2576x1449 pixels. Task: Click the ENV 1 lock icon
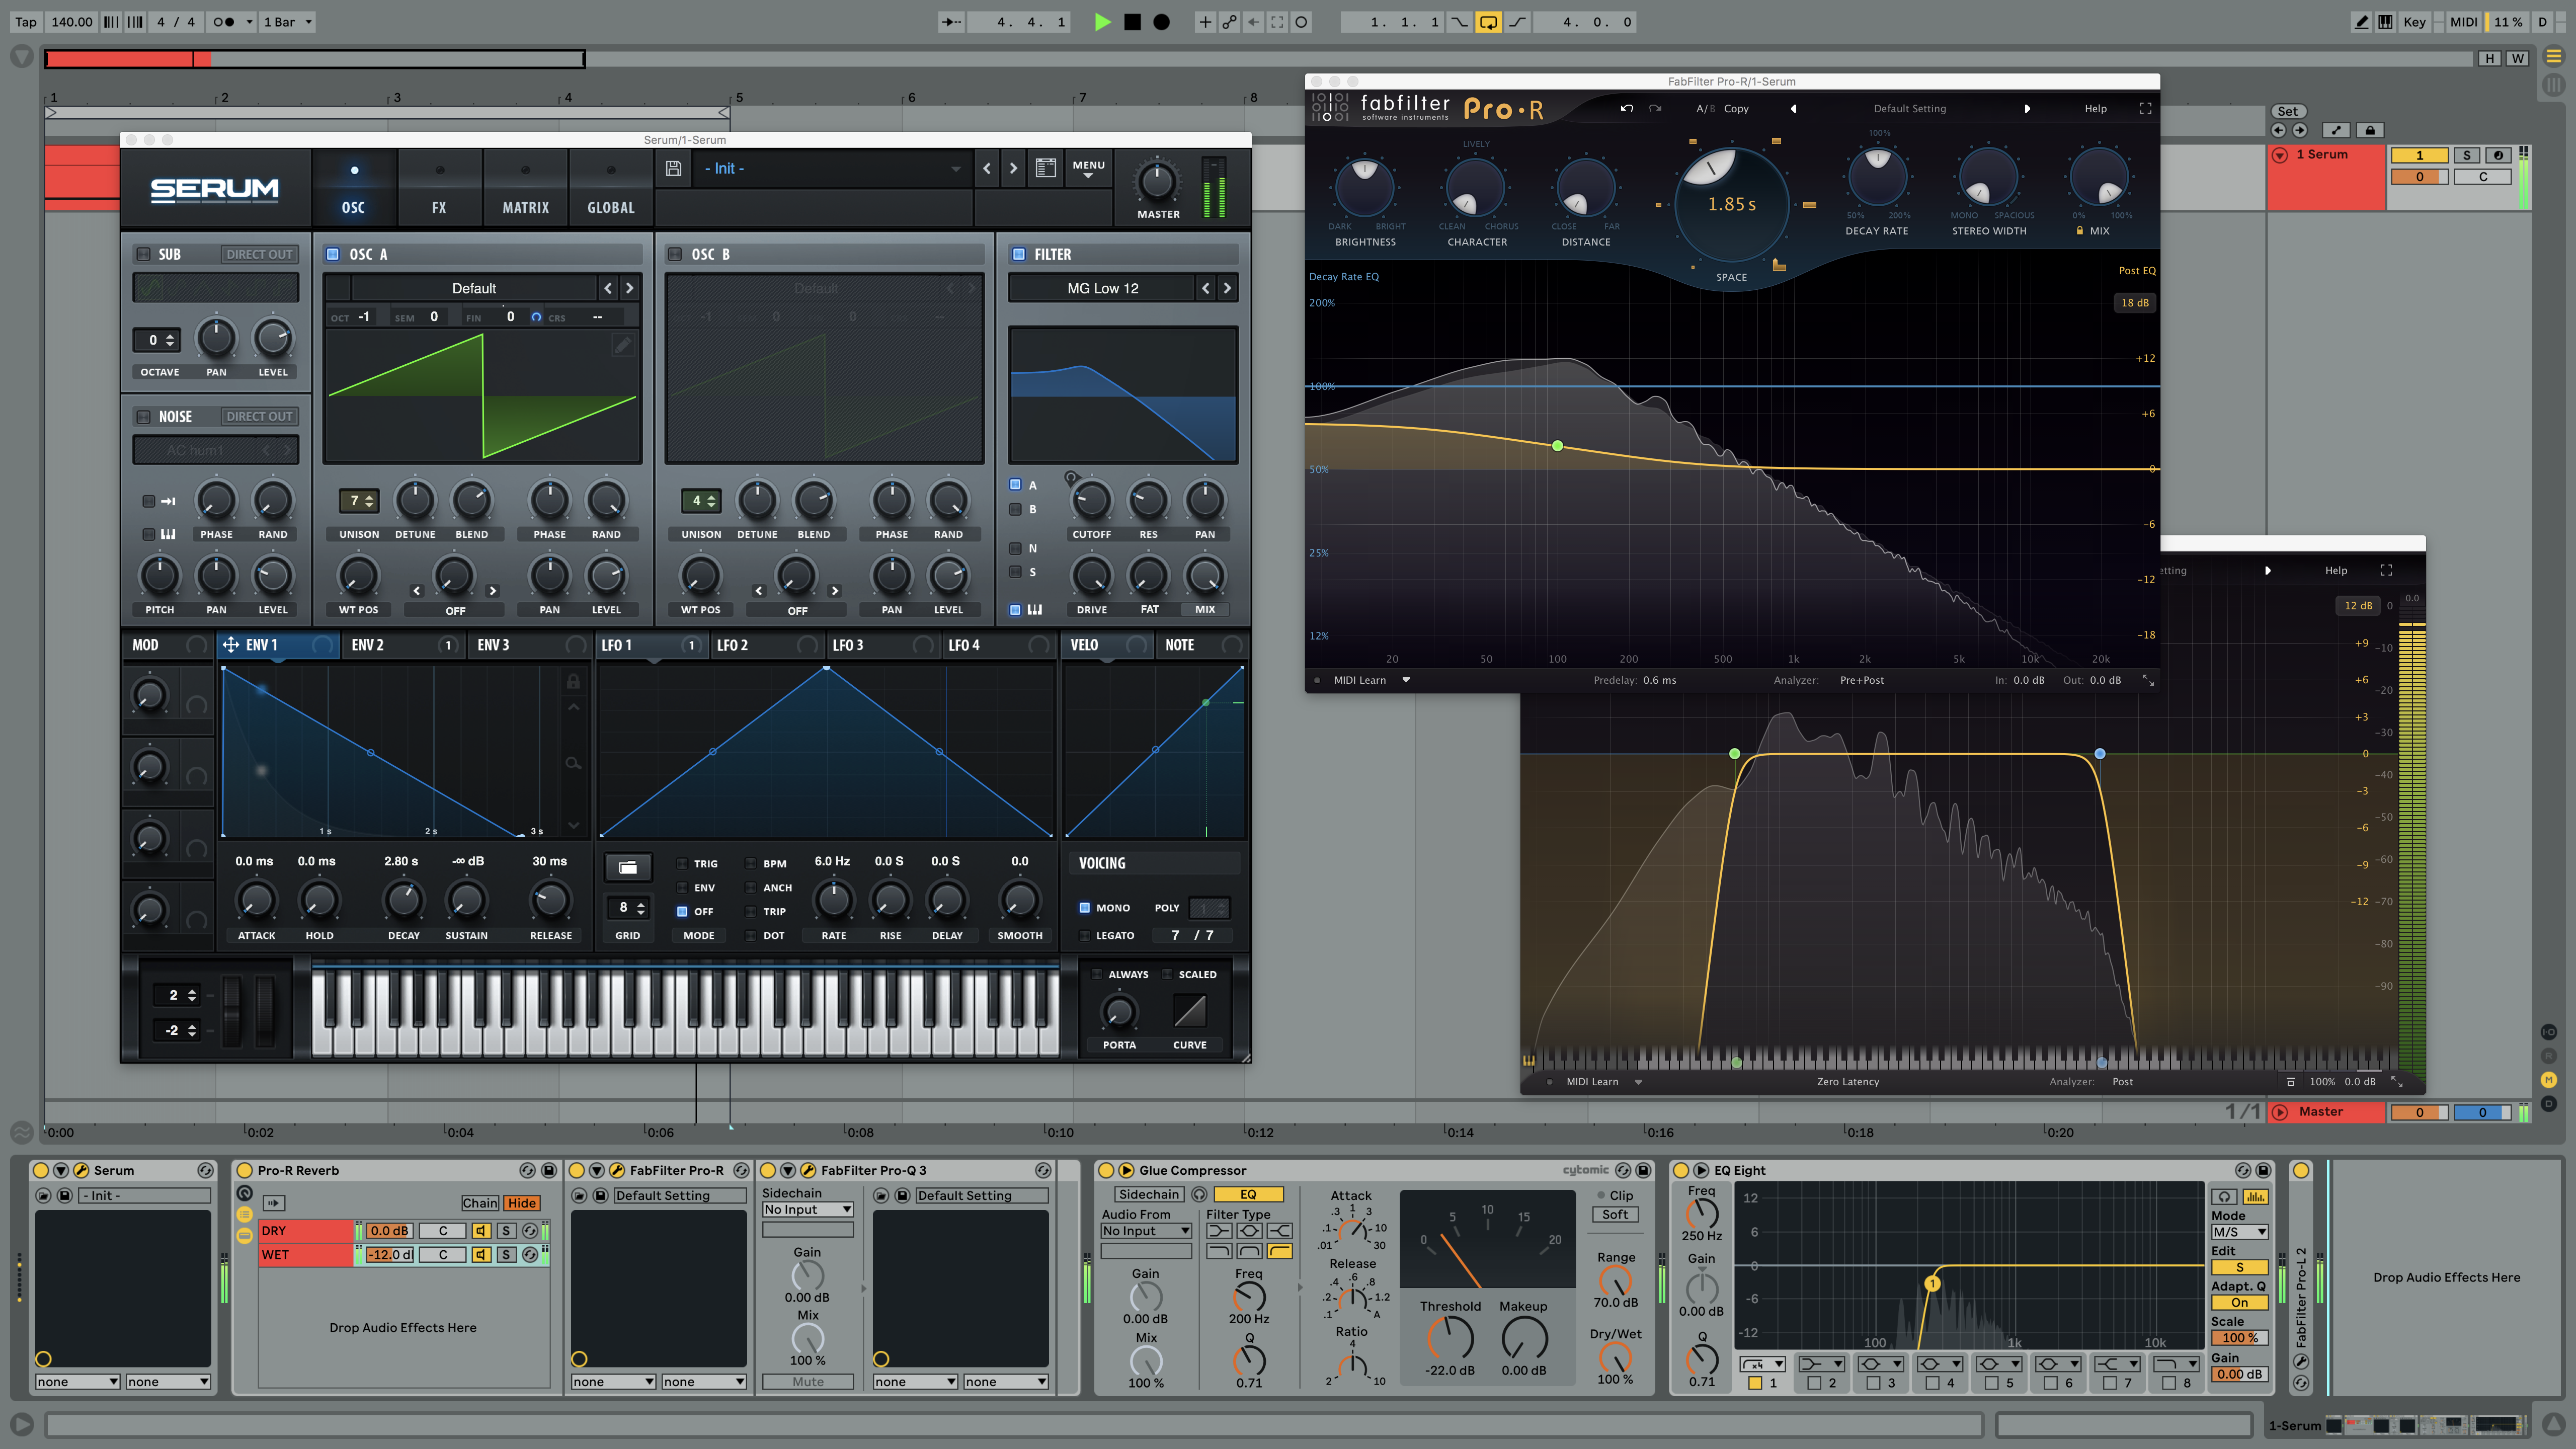point(573,681)
